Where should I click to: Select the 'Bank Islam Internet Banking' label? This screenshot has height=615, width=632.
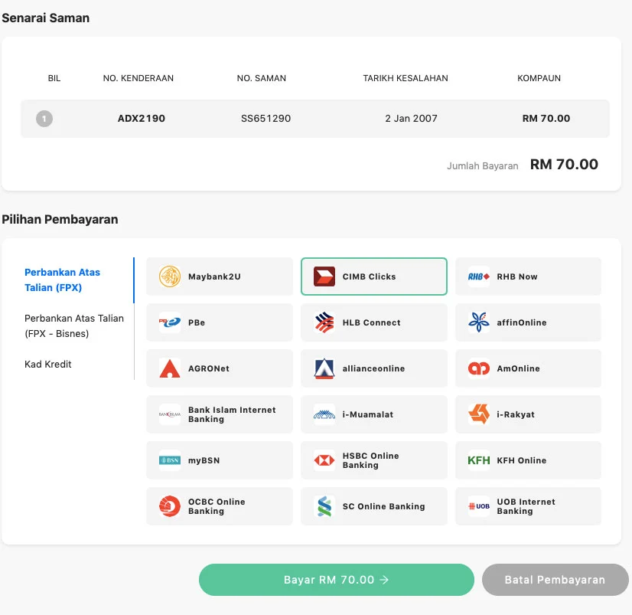(232, 414)
